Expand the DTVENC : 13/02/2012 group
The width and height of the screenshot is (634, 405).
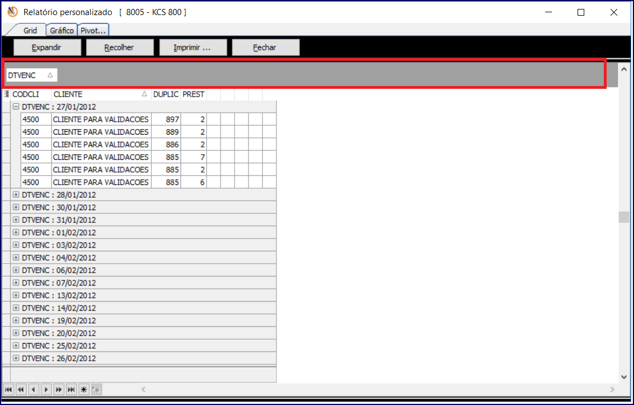[x=16, y=295]
